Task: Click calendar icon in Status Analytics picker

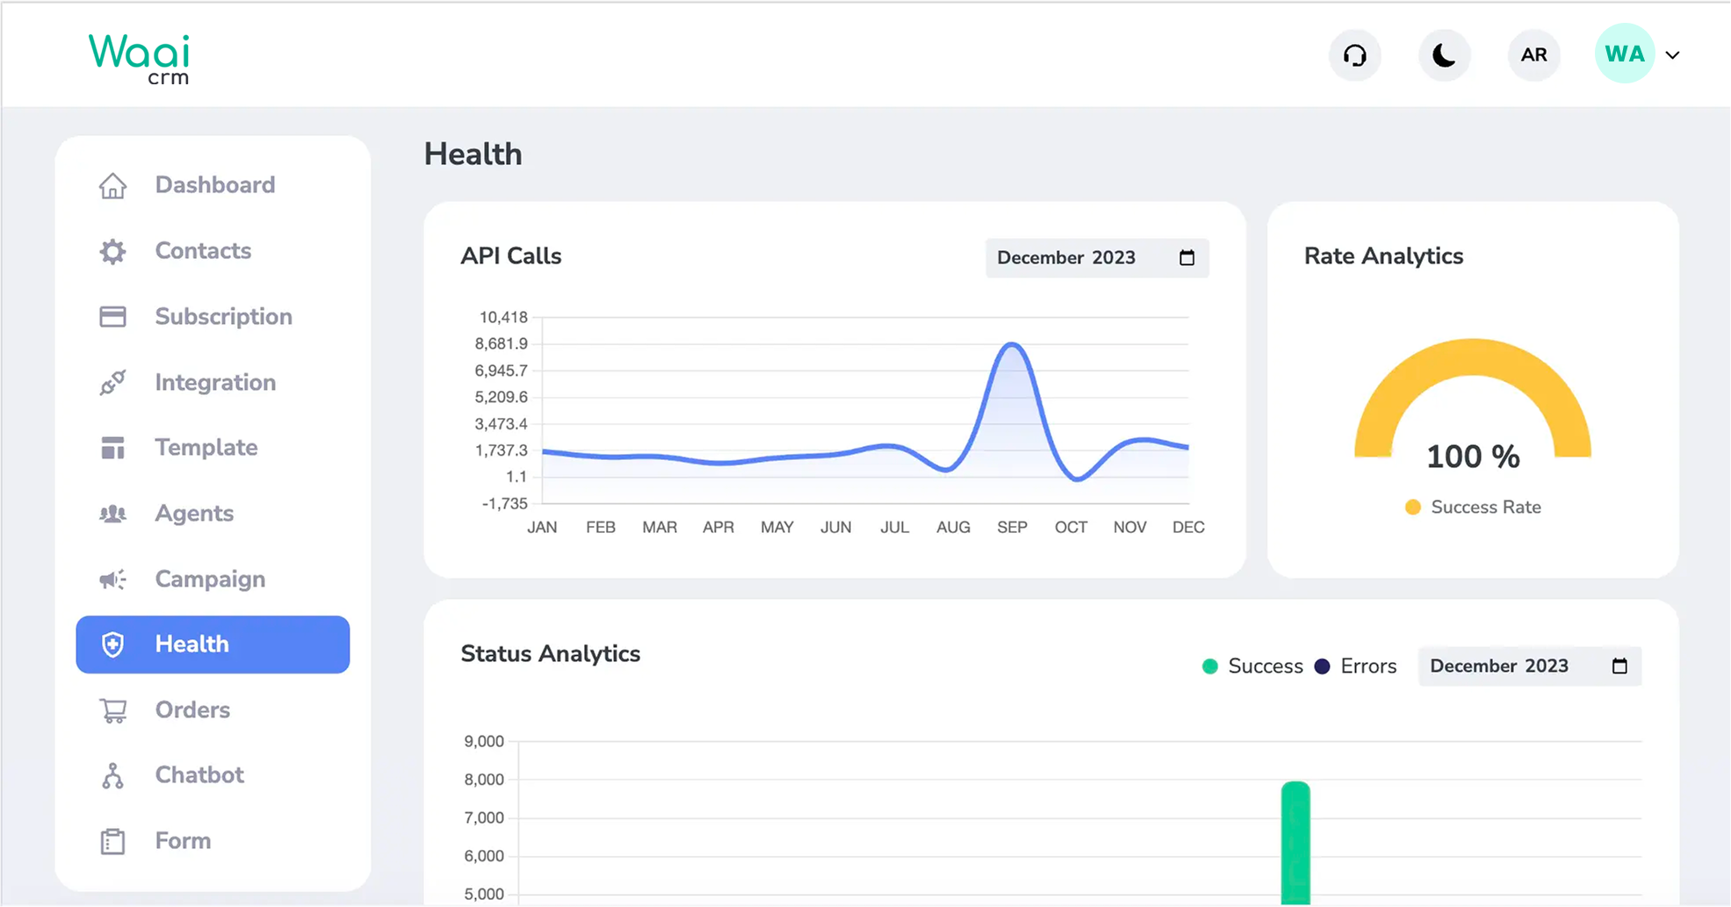Action: [x=1619, y=666]
